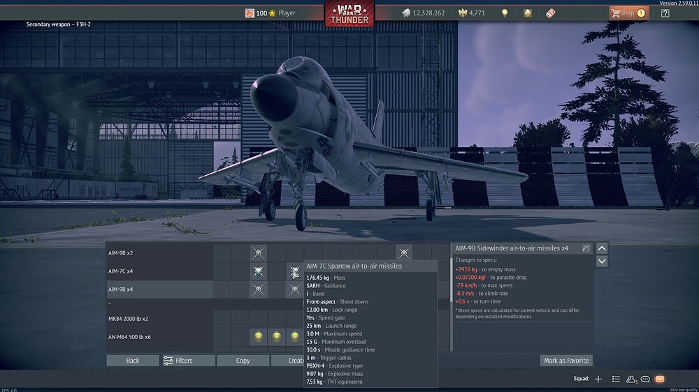The image size is (699, 392).
Task: Click the 7.53 kg TNT equivalent line
Action: [x=334, y=382]
